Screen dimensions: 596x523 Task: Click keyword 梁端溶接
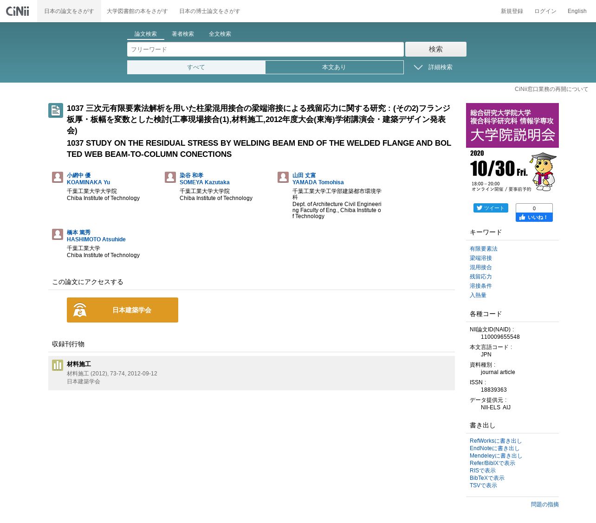click(x=481, y=258)
